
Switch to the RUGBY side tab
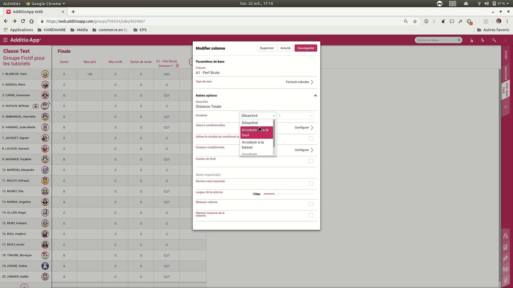click(x=506, y=55)
